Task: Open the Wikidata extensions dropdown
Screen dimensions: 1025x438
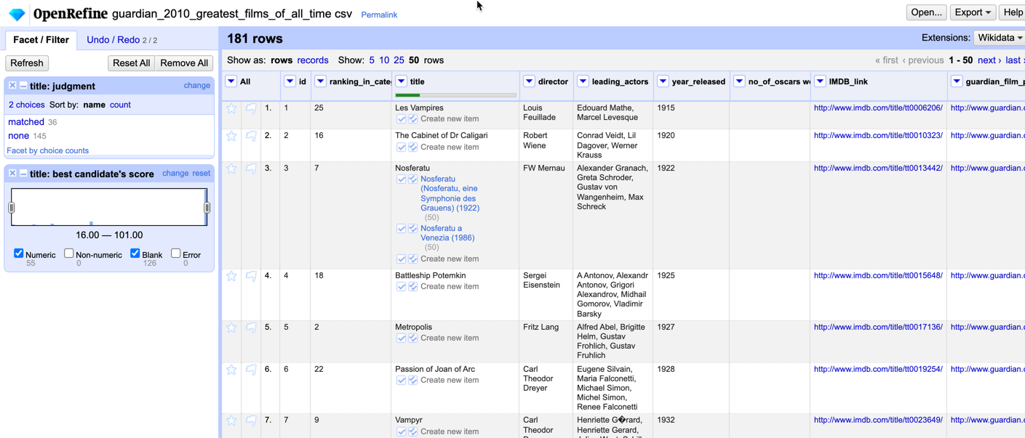Action: (998, 37)
